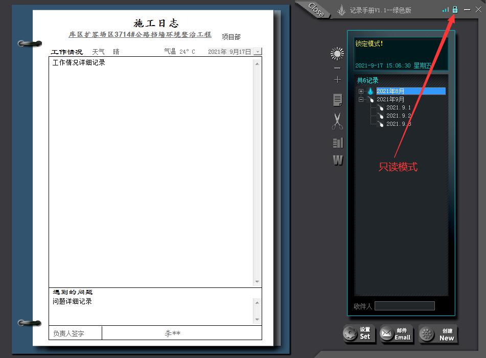Click the minus icon below the sun

[x=337, y=68]
